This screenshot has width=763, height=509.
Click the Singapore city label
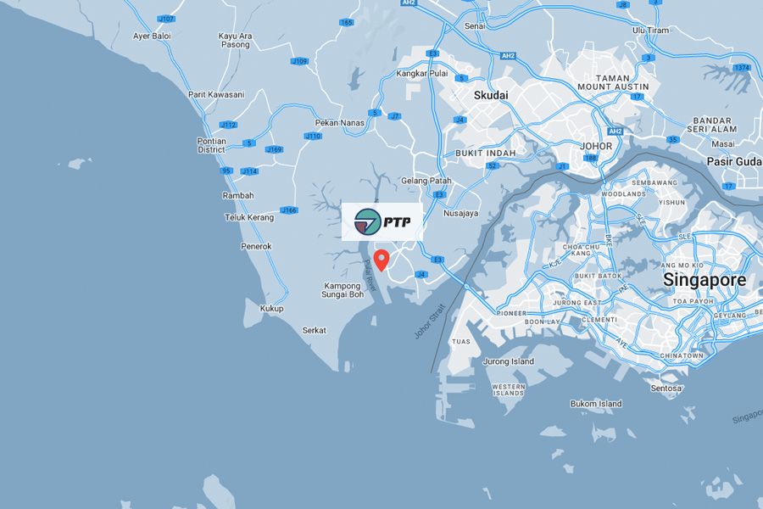(705, 280)
